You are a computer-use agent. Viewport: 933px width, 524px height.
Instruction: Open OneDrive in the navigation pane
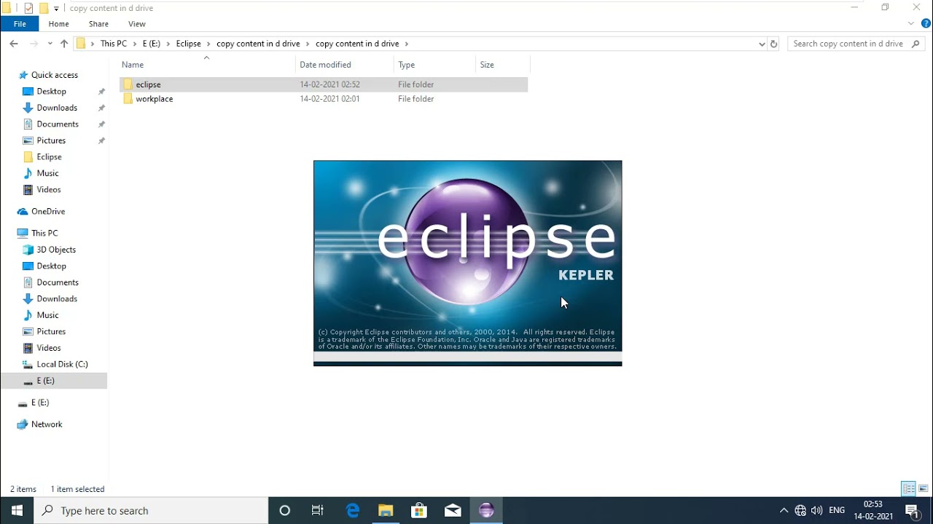48,212
